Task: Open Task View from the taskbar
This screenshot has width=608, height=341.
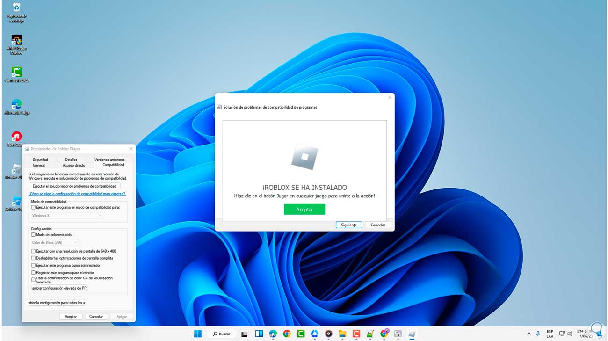Action: (x=245, y=334)
